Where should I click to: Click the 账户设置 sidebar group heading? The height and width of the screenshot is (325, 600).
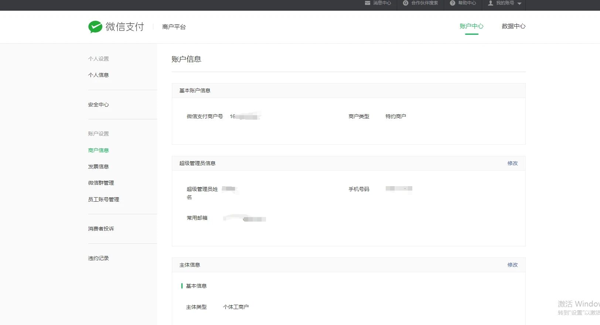click(x=98, y=134)
